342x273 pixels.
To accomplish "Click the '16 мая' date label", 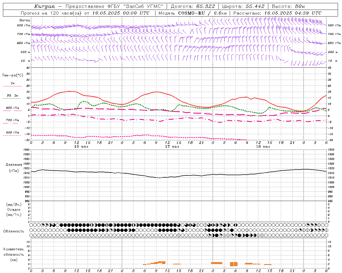I will point(81,147).
